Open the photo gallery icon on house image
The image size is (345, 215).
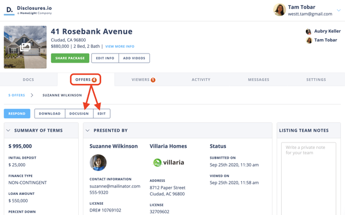(25, 47)
